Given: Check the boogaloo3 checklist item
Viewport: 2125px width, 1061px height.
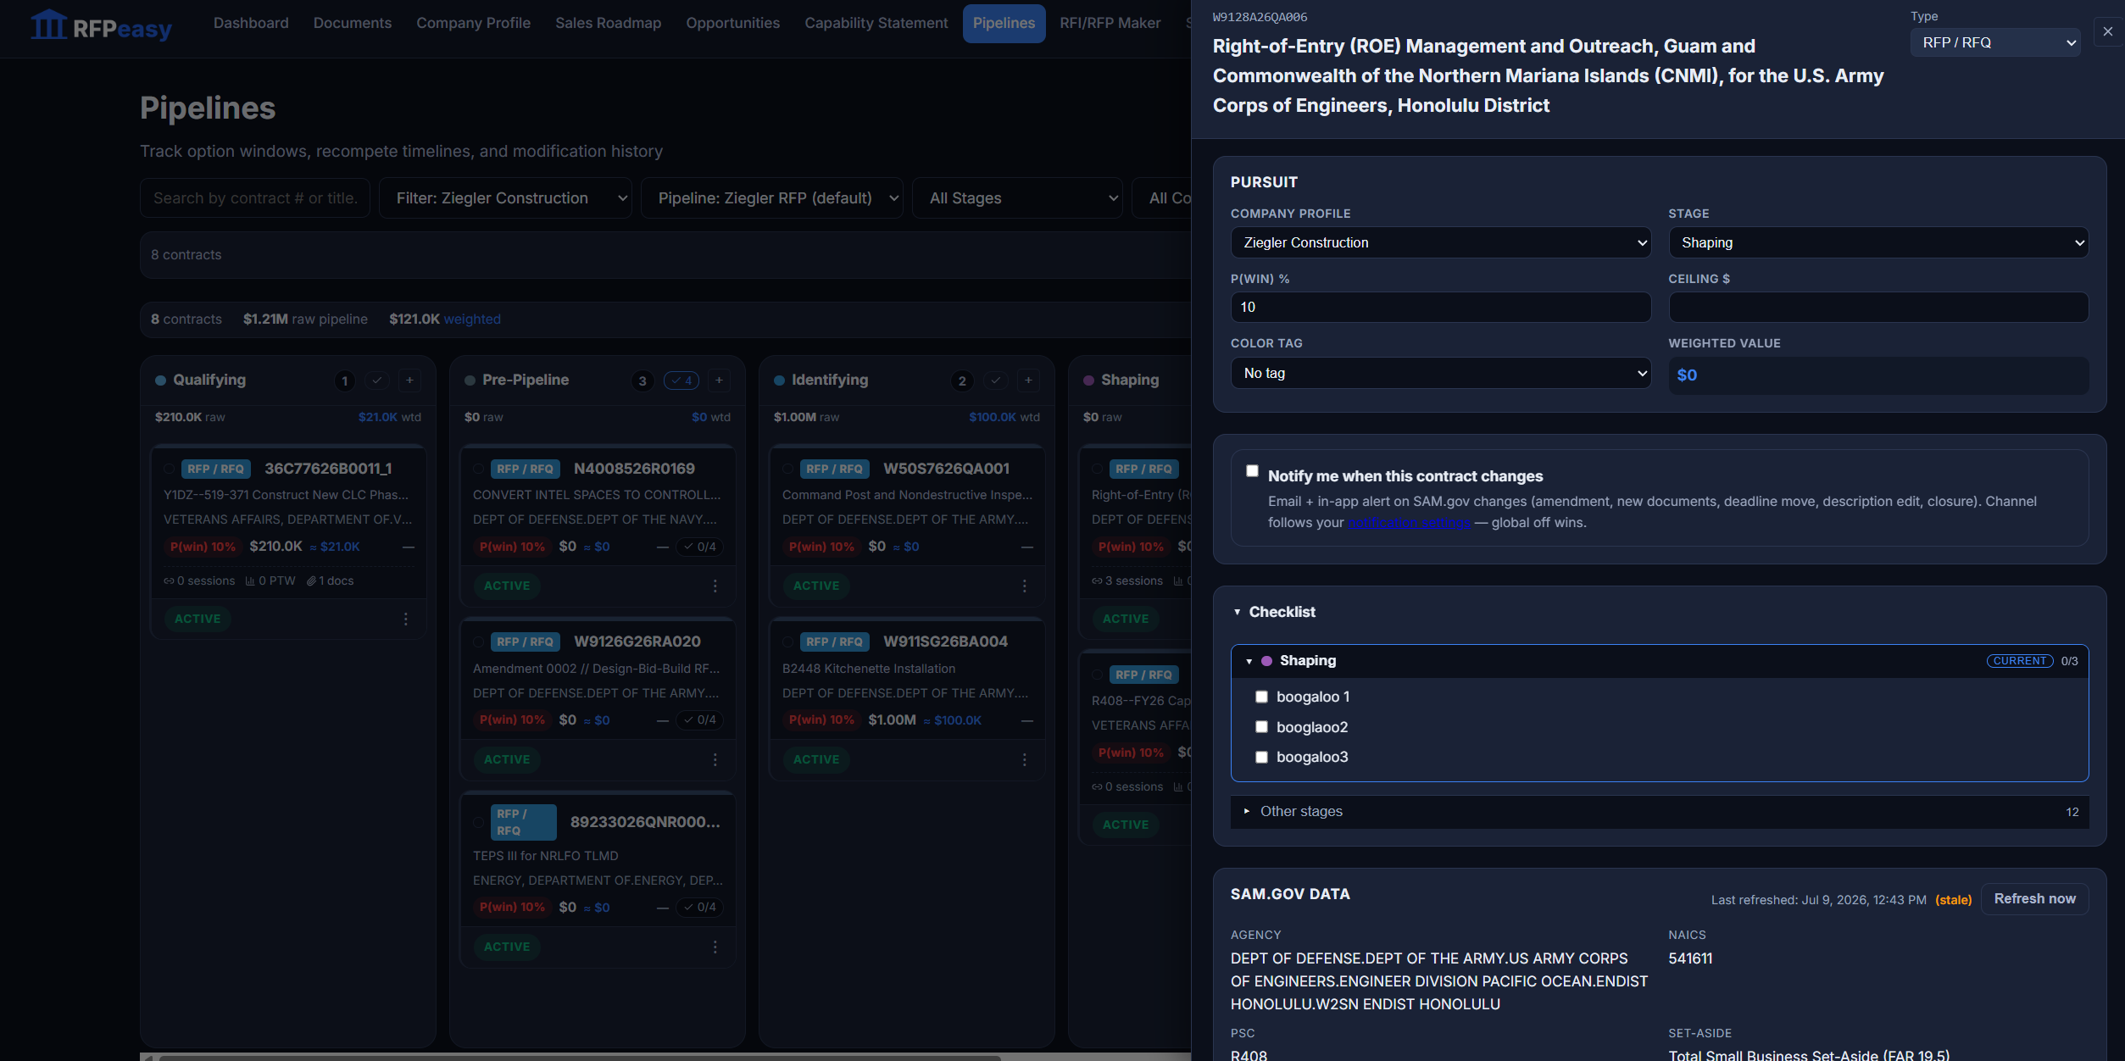Looking at the screenshot, I should (1261, 758).
